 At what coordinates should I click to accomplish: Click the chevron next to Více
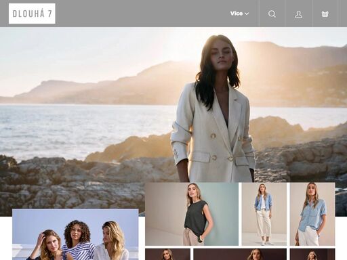click(247, 14)
